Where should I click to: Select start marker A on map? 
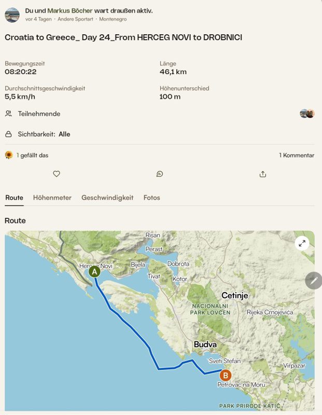94,272
